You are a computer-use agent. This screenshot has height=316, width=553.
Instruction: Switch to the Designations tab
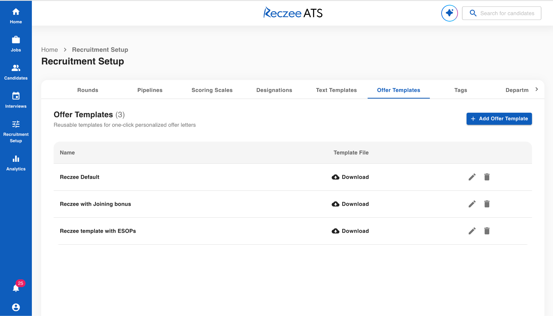[x=274, y=90]
